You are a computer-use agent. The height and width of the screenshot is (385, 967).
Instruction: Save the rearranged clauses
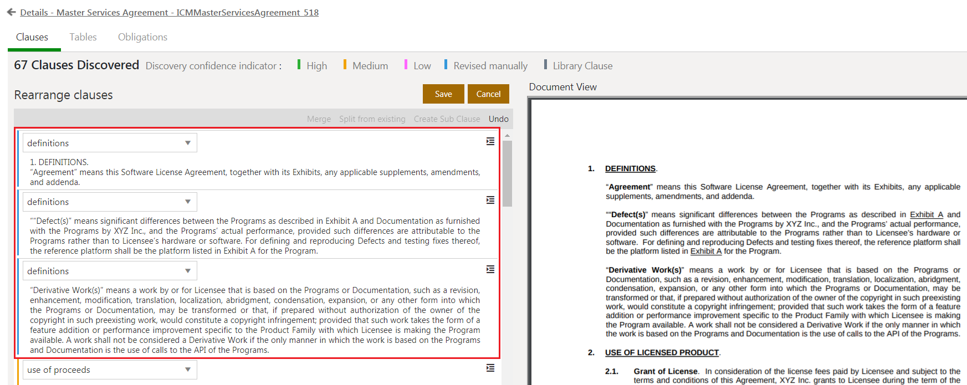pos(443,94)
